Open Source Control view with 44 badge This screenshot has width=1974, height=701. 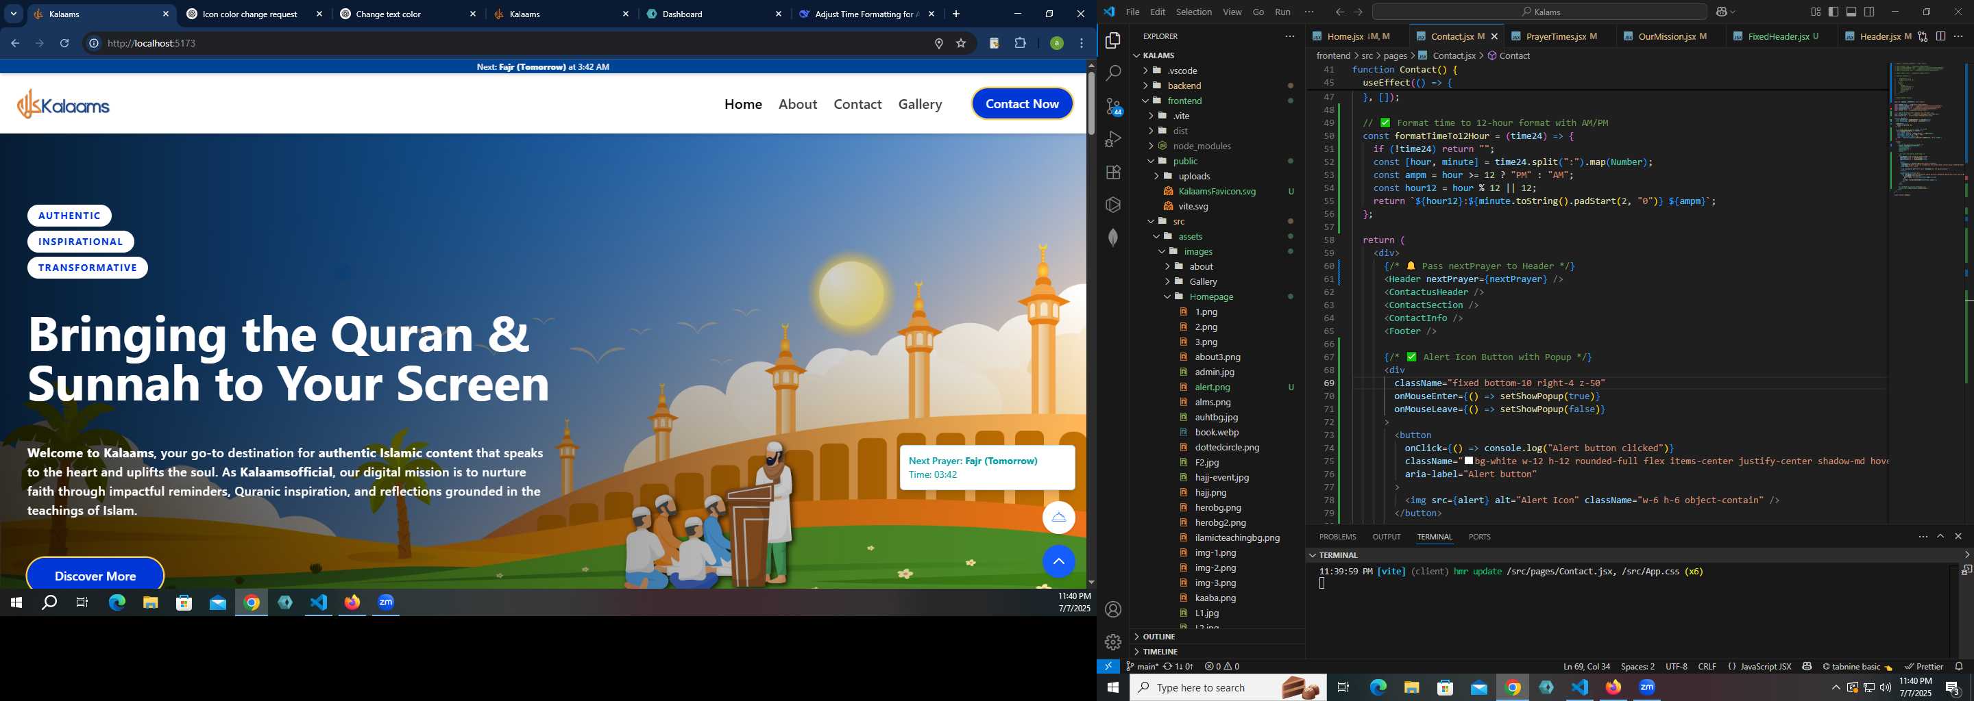point(1113,106)
